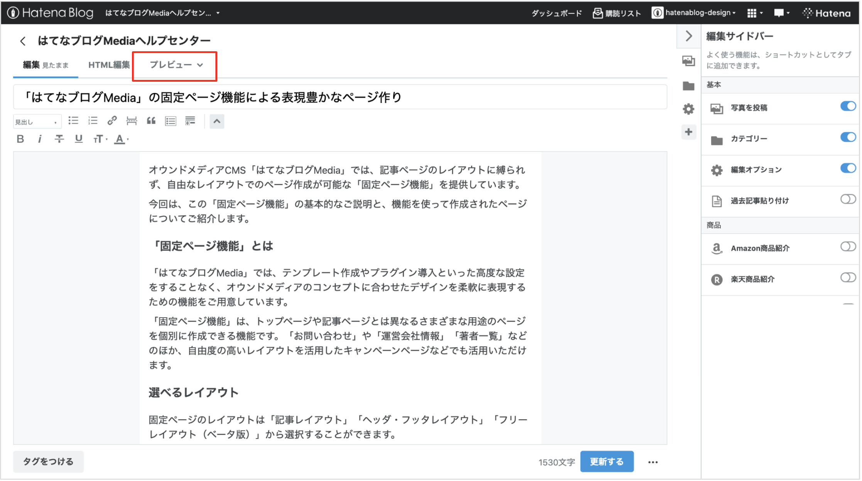This screenshot has height=481, width=862.
Task: Open the notifications speech bubble menu
Action: (x=782, y=13)
